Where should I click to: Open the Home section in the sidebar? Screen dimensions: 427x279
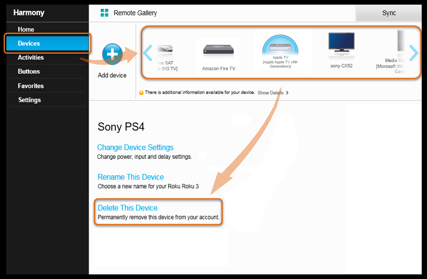click(x=26, y=29)
